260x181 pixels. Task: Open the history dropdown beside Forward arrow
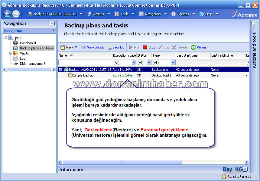click(x=21, y=14)
